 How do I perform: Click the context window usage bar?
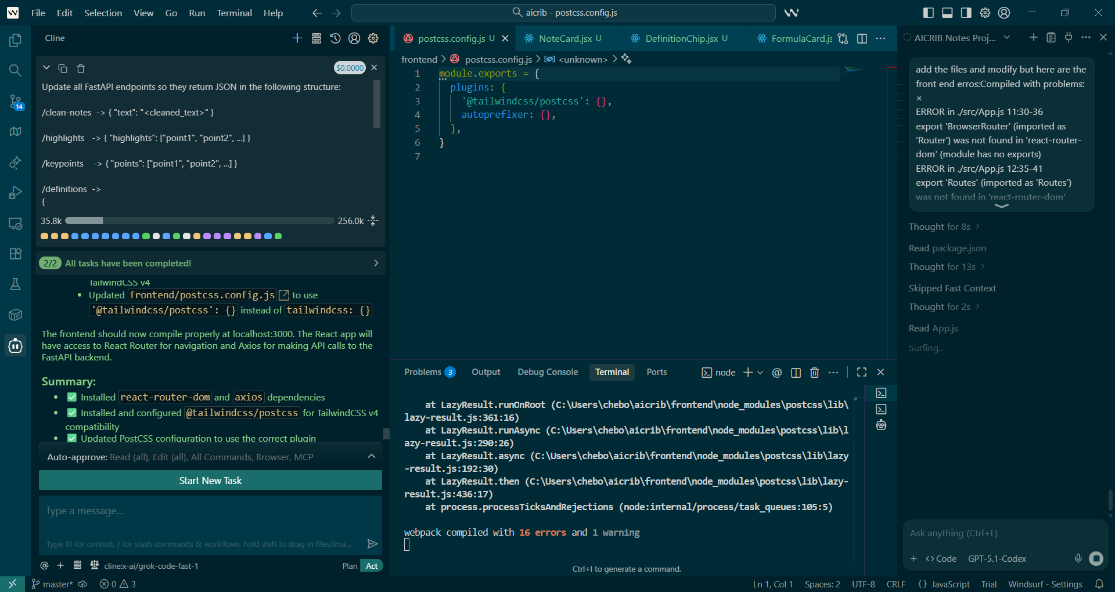199,221
